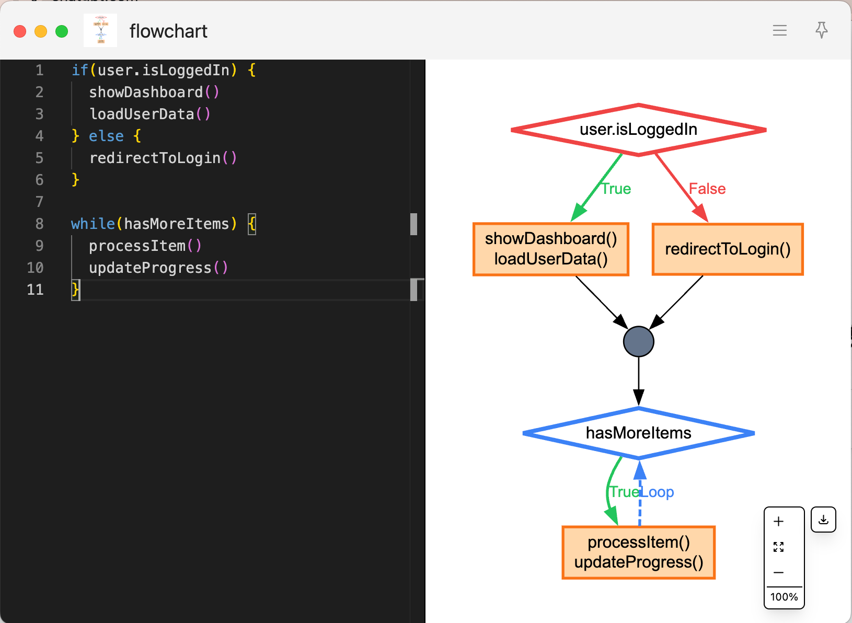Click the while keyword on line 8
852x623 pixels.
(93, 224)
